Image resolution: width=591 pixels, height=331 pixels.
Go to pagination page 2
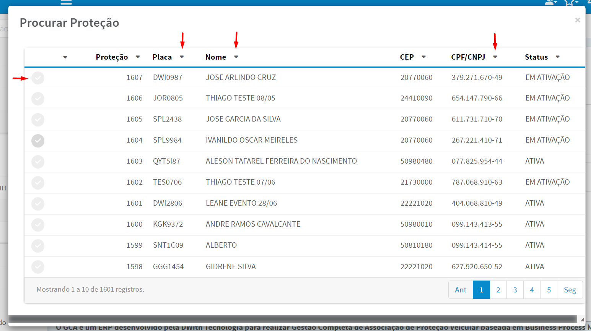(498, 290)
